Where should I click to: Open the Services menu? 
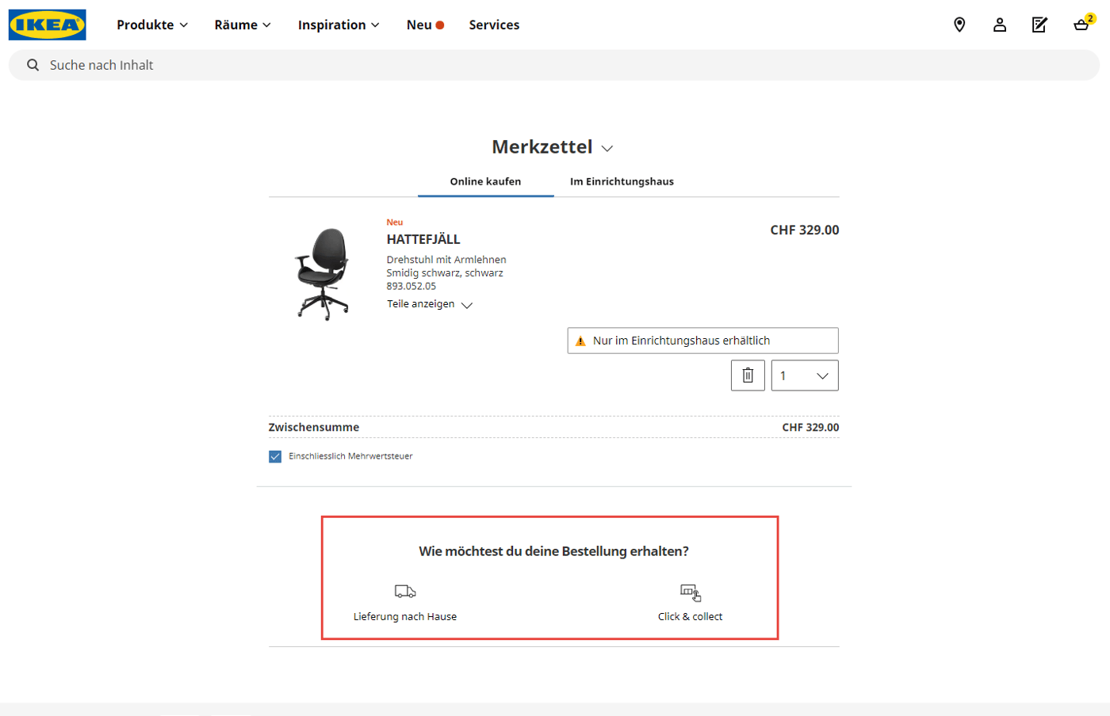(x=493, y=25)
